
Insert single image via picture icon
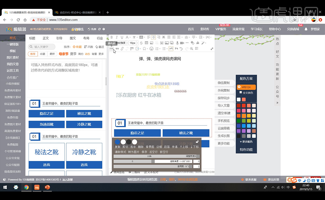[x=167, y=43]
